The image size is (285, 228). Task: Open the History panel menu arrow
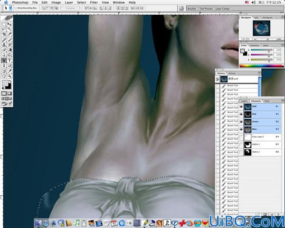coord(259,73)
